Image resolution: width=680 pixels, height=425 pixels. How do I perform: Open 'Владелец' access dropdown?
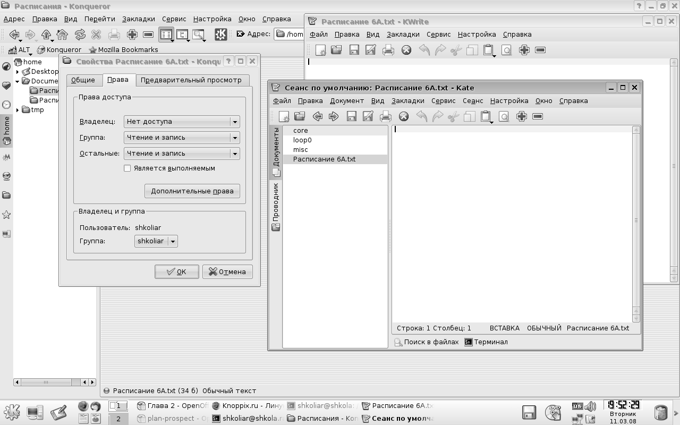pyautogui.click(x=182, y=122)
